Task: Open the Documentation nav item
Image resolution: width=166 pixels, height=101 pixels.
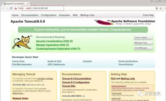Action: point(30,15)
